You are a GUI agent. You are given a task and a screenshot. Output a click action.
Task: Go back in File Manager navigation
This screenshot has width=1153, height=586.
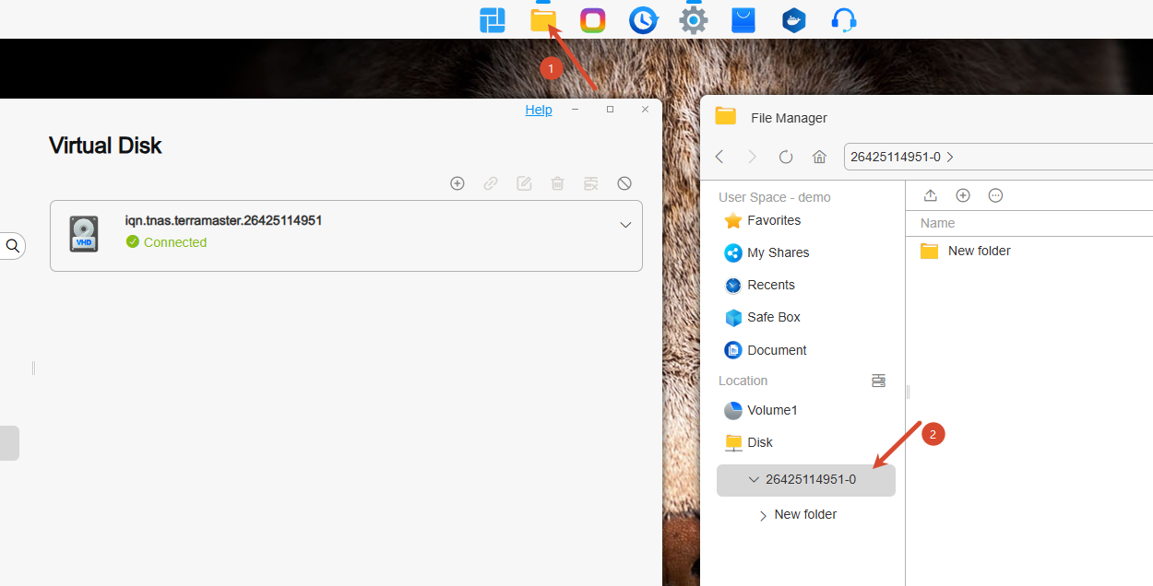[x=719, y=157]
